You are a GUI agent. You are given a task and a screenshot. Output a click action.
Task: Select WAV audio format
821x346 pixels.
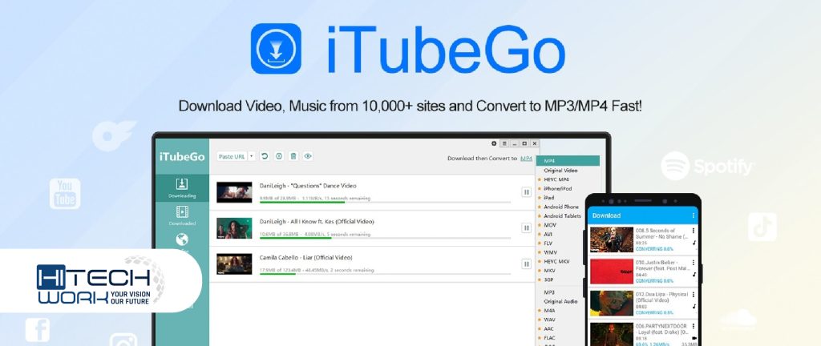point(549,320)
